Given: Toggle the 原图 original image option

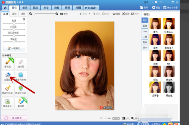Looking at the screenshot, I should [106, 14].
